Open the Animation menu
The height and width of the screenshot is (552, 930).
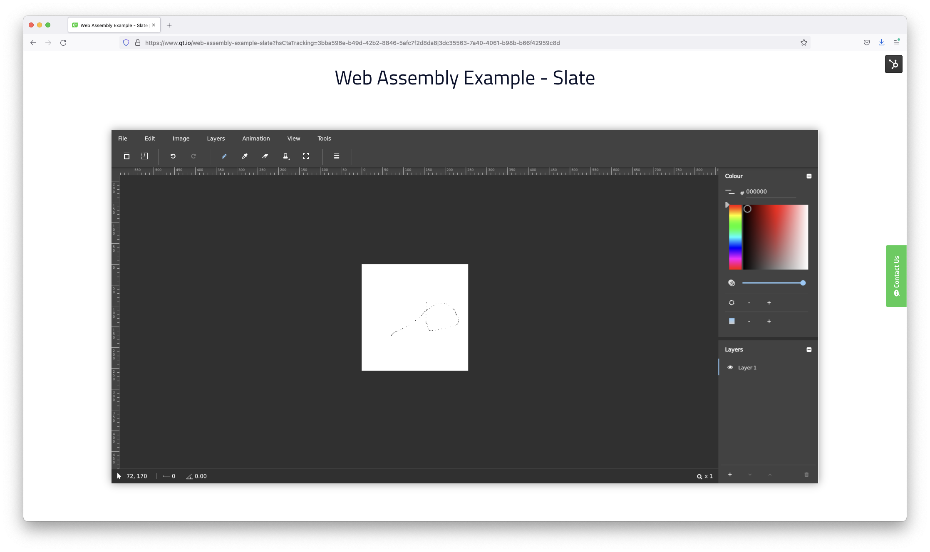(256, 139)
